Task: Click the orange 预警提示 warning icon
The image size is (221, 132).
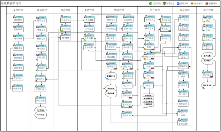Action: (164, 3)
